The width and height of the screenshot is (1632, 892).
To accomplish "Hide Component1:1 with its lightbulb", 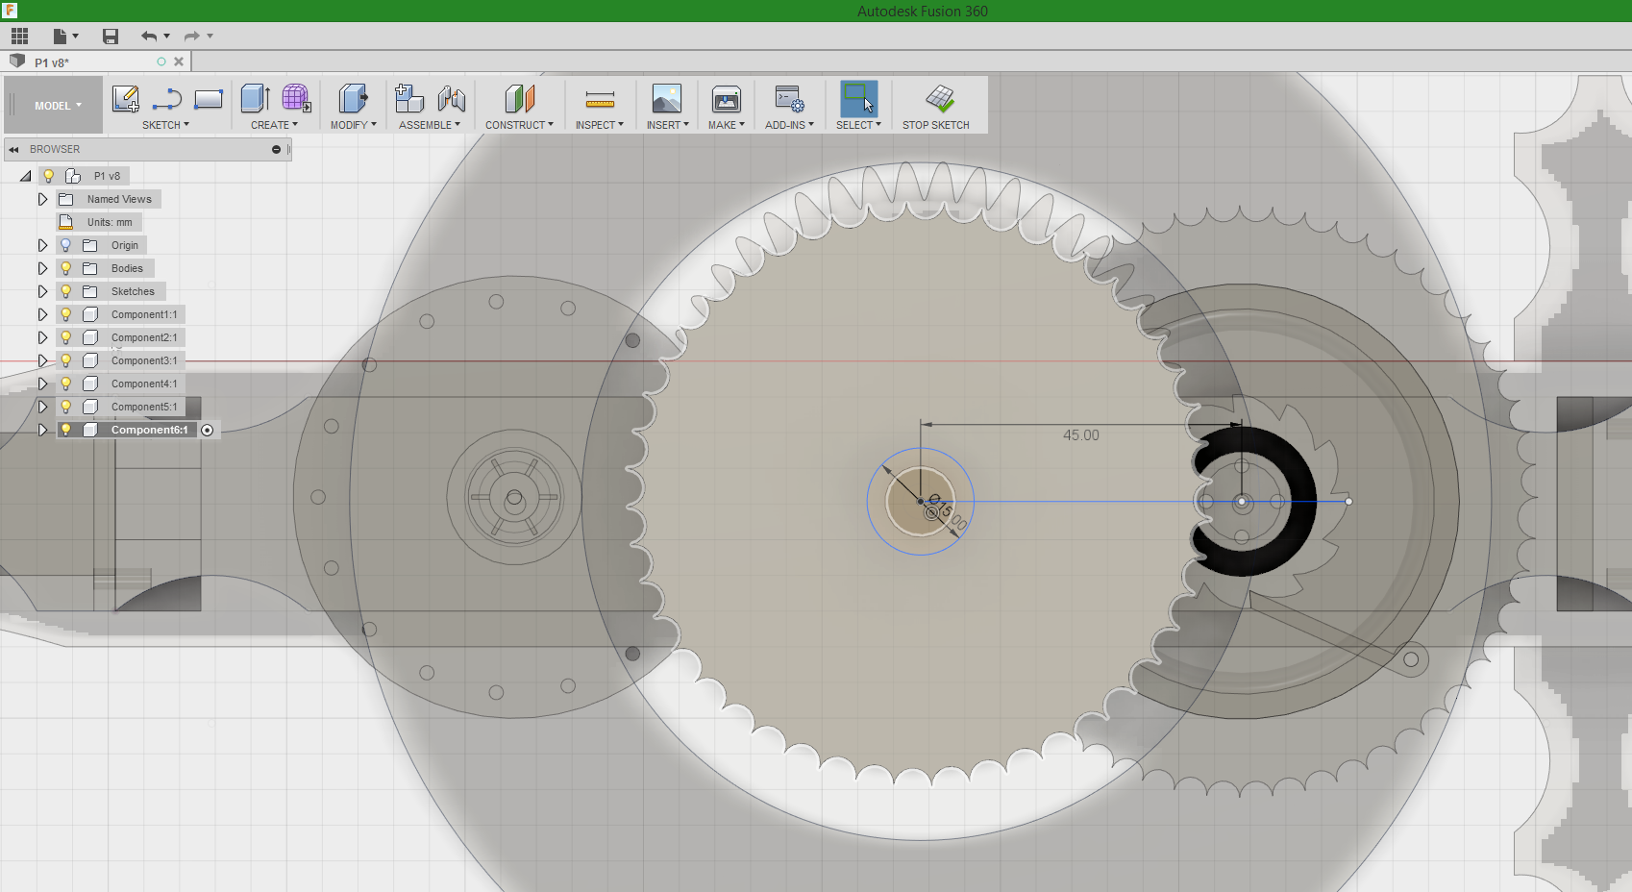I will point(66,314).
